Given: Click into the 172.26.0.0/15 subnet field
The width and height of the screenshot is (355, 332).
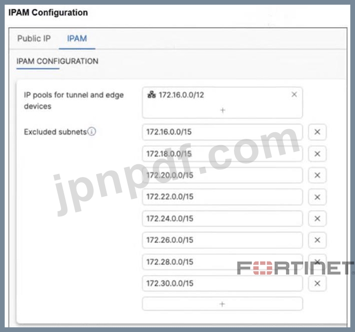Looking at the screenshot, I should pyautogui.click(x=223, y=240).
